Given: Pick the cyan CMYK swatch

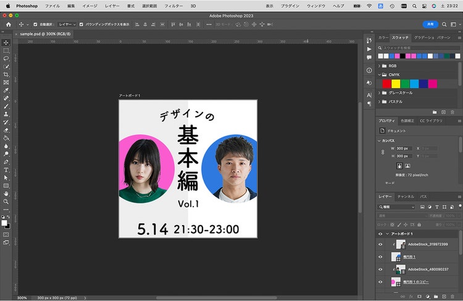Looking at the screenshot, I should coord(414,84).
